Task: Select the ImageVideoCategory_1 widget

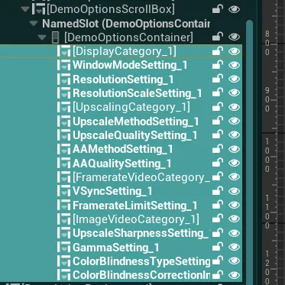Action: click(x=136, y=219)
